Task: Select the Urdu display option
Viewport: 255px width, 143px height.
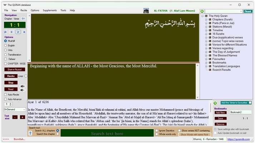Action: point(5,50)
